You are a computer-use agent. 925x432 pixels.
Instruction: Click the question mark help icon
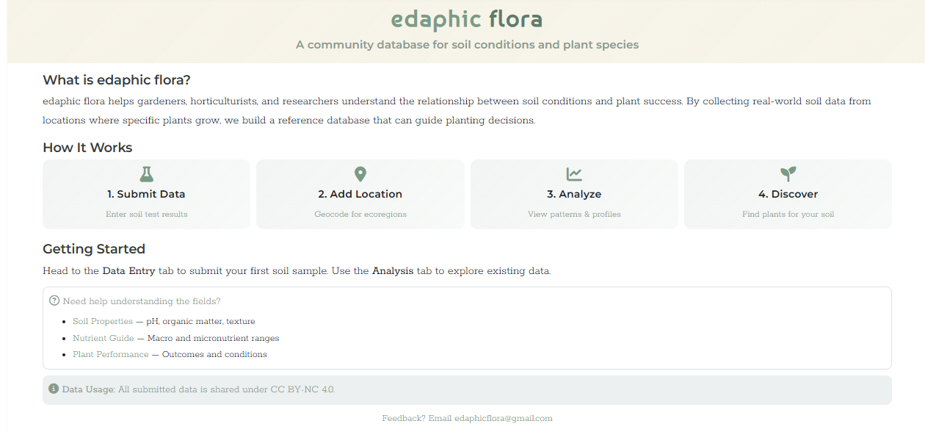[x=54, y=300]
